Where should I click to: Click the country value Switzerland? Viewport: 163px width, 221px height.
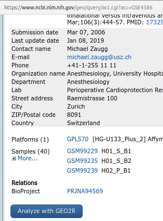(83, 123)
